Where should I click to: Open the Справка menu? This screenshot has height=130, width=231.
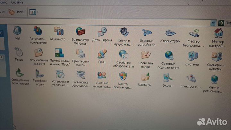17,2
